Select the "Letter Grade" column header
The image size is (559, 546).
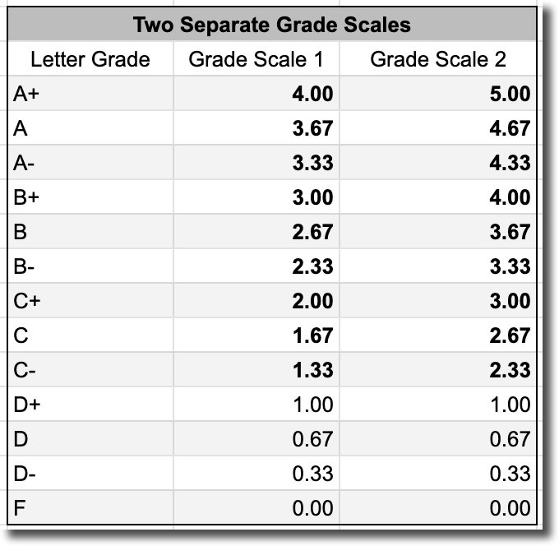coord(90,59)
